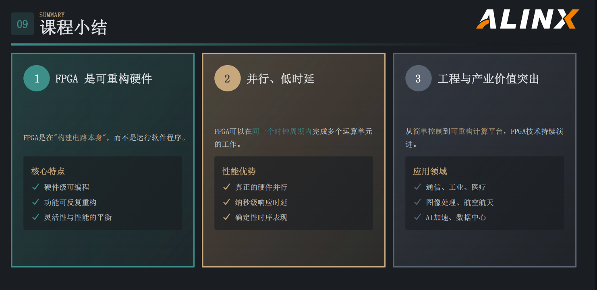
Task: Click the checkmark beside 真正的硬件并行
Action: 226,187
